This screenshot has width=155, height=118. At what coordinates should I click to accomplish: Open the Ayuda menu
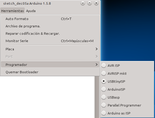pyautogui.click(x=31, y=11)
